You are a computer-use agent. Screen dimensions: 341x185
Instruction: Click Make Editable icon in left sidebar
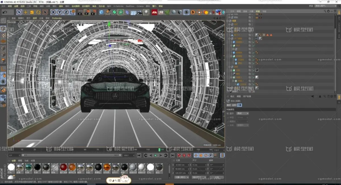point(3,21)
